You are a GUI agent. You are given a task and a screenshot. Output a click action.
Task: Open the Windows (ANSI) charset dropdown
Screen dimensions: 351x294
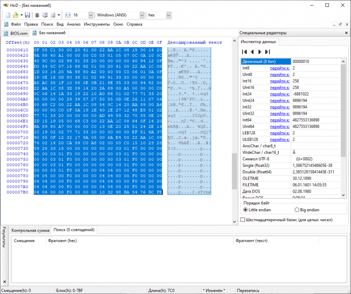tap(142, 15)
